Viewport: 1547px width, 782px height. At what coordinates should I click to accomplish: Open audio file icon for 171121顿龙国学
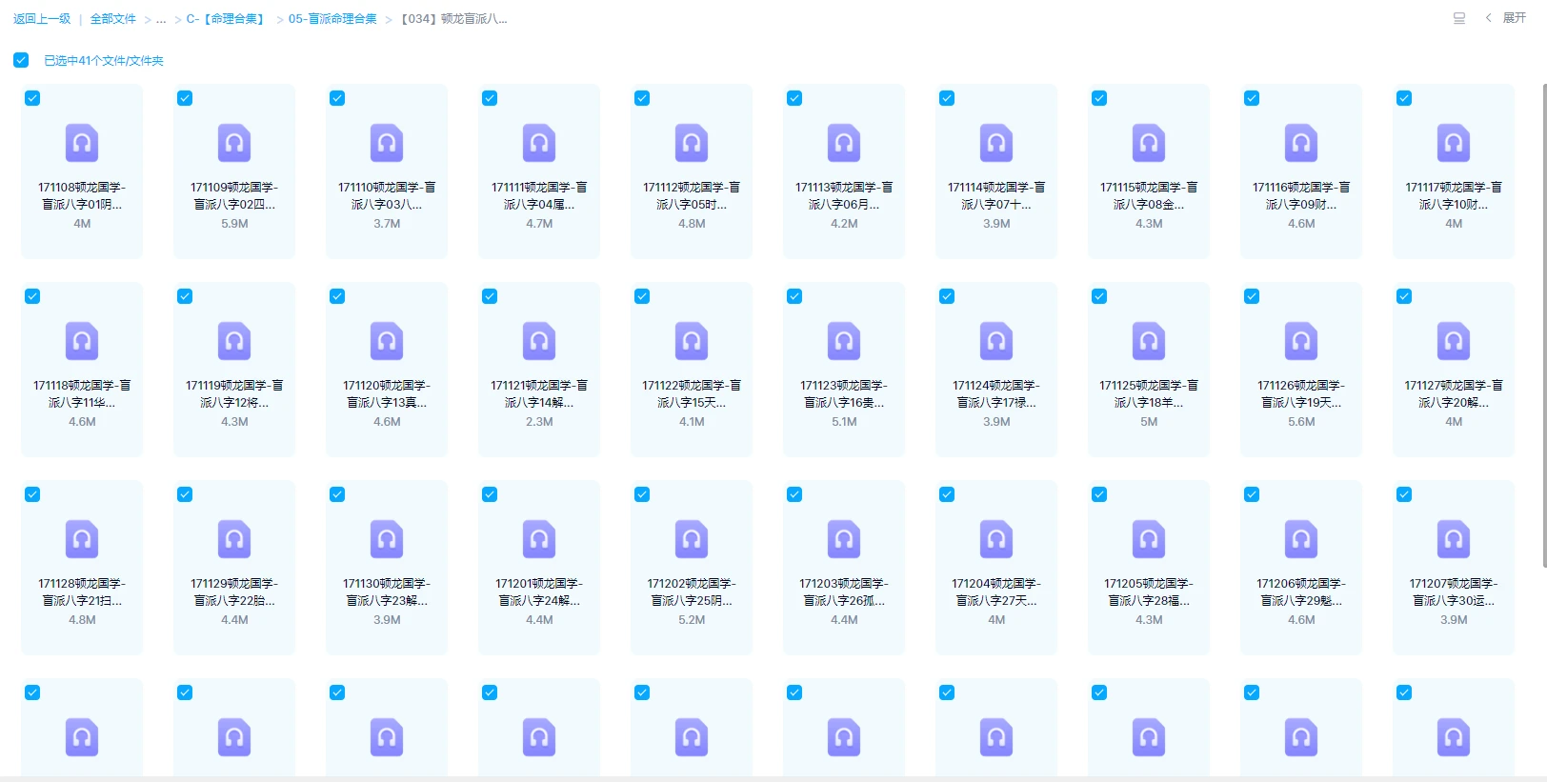(x=539, y=341)
